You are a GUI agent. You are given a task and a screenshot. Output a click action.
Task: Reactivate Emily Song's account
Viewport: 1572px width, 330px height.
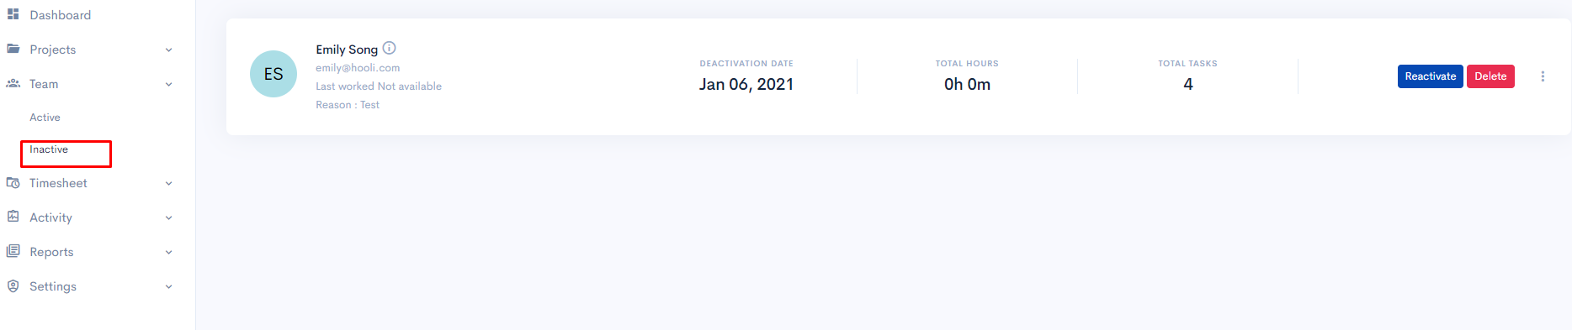(1430, 76)
